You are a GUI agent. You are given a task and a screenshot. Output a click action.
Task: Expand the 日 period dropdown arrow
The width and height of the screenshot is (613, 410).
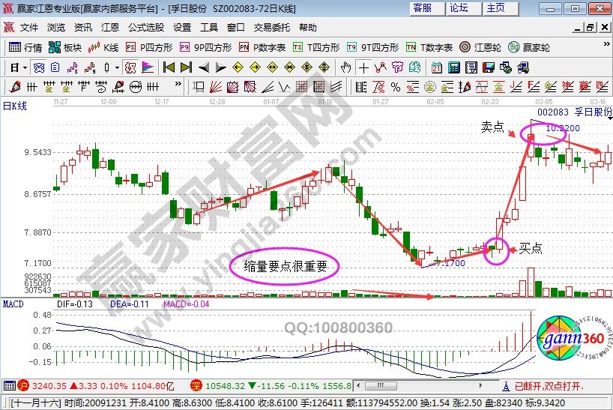[25, 67]
